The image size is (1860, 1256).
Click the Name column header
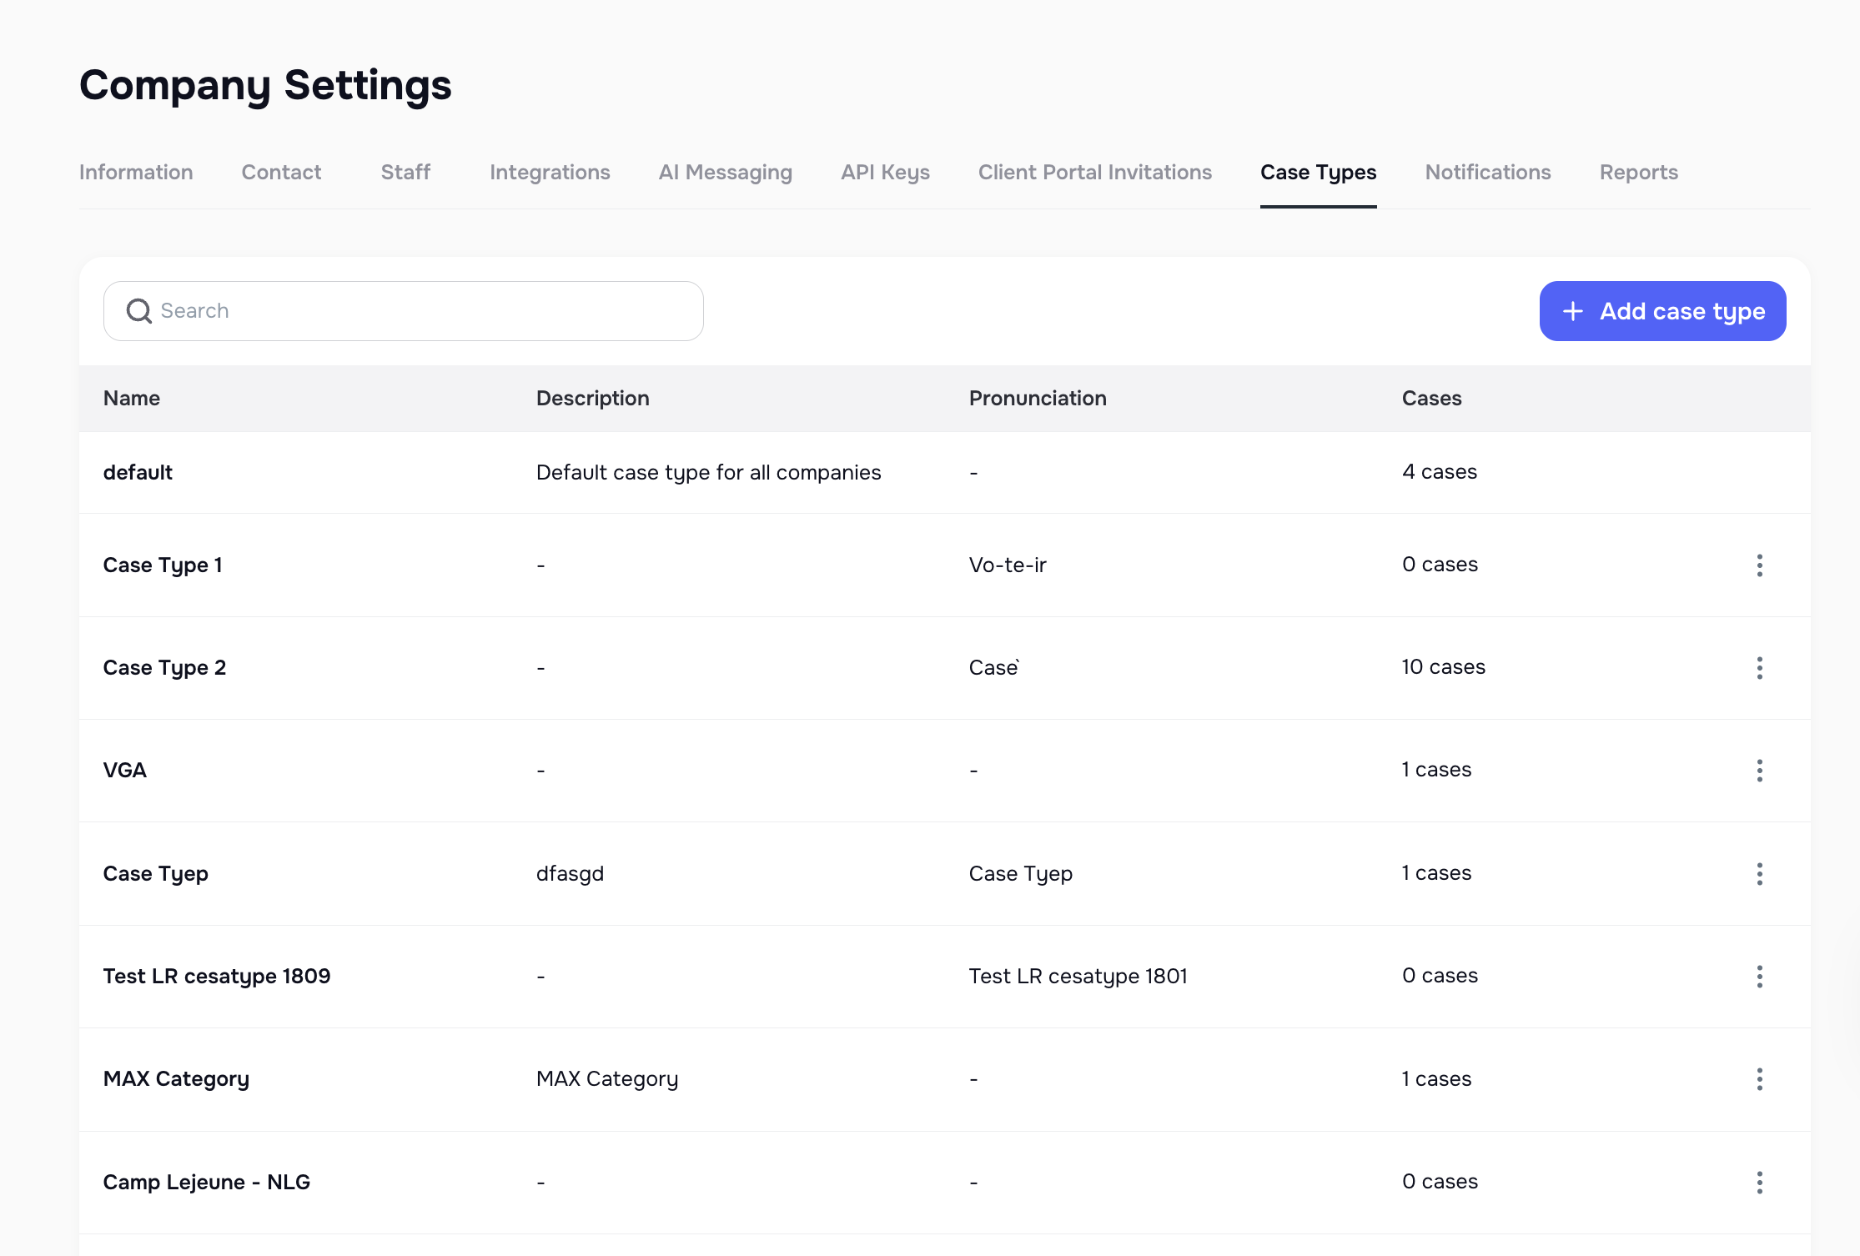(x=132, y=398)
